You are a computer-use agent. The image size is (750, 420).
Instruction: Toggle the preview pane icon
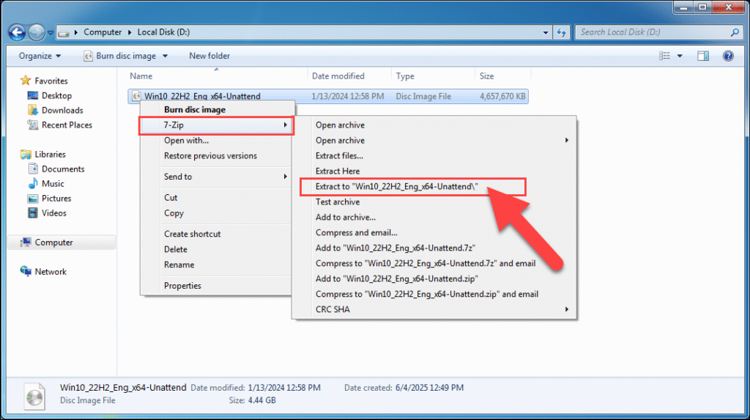tap(703, 56)
